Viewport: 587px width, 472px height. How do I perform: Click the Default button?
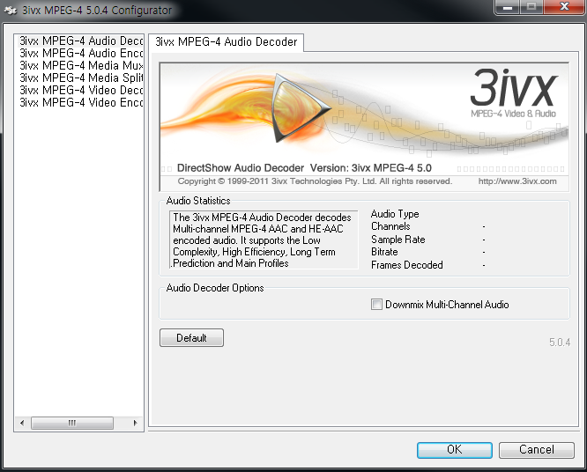point(191,338)
